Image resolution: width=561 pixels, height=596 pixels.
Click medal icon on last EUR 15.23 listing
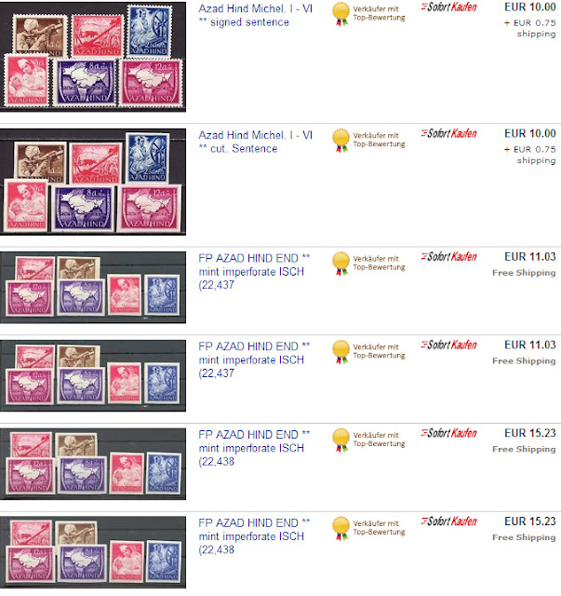pos(341,528)
